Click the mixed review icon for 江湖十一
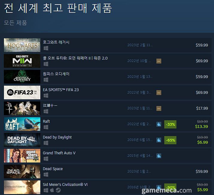This screenshot has width=214, height=195. point(159,108)
